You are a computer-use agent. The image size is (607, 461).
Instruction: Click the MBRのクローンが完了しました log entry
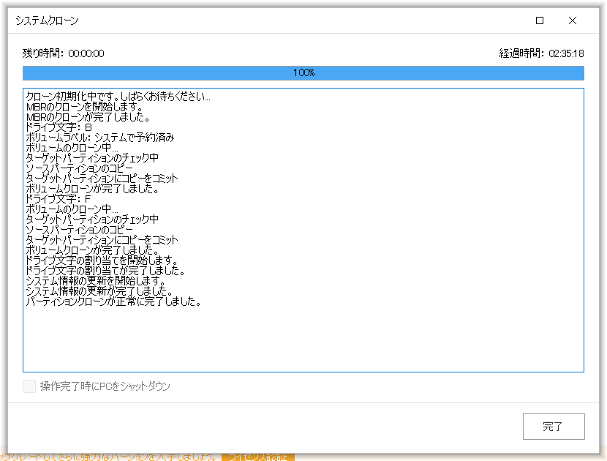[x=88, y=116]
